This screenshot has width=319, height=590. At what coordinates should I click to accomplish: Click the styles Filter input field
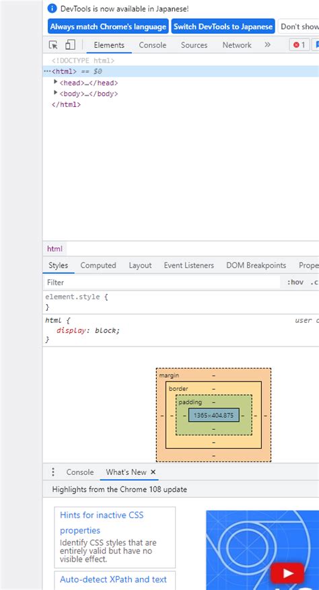pos(163,282)
